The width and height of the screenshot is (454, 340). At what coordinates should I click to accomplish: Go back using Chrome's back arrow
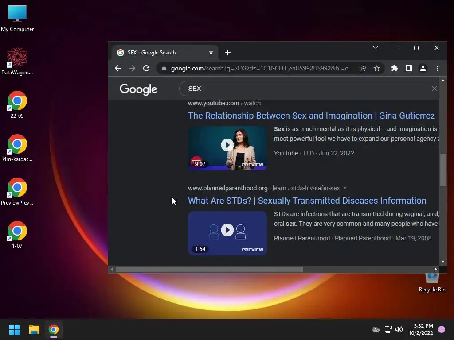(x=118, y=68)
